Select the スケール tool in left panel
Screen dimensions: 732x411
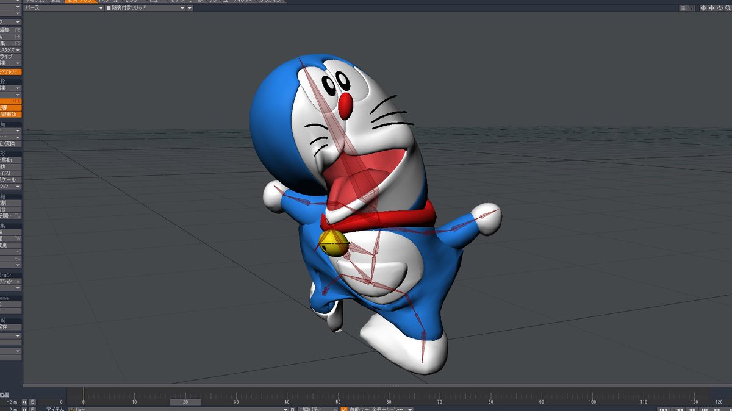click(10, 179)
